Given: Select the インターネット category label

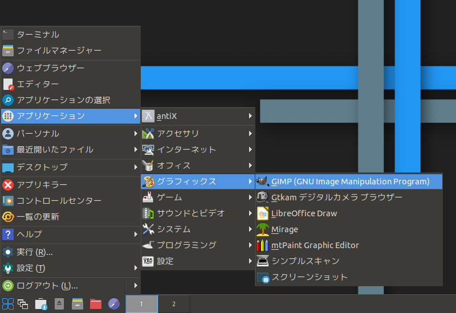Looking at the screenshot, I should click(187, 150).
